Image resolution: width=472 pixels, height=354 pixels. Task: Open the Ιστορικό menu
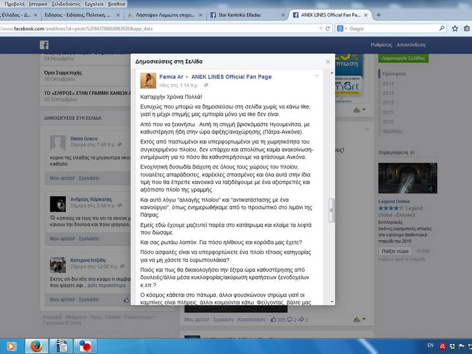click(38, 4)
